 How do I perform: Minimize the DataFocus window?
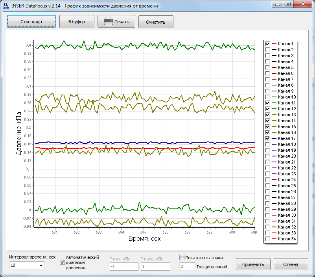(278, 4)
